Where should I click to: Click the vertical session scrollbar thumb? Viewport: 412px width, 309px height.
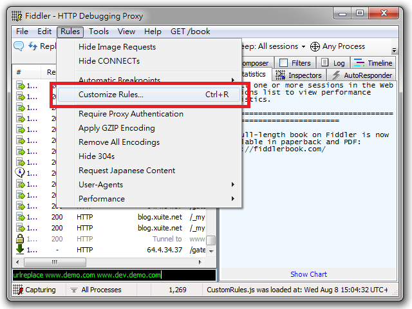[x=211, y=240]
